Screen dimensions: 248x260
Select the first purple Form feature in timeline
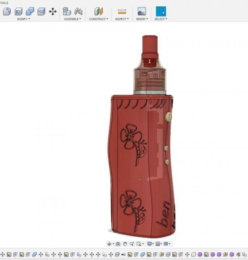point(200,254)
